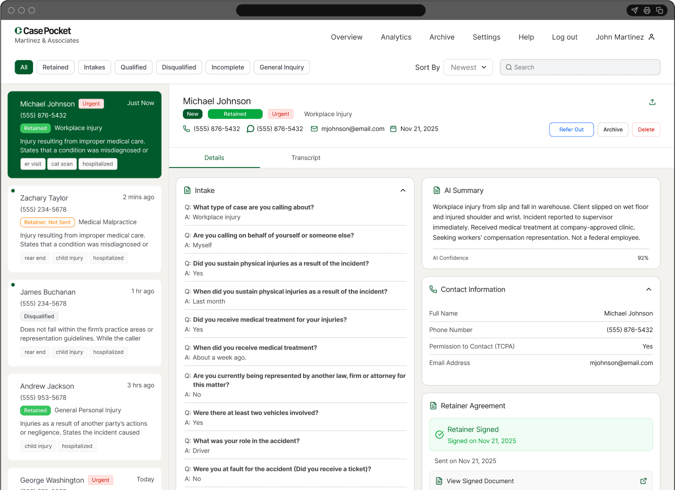Click the copy icon in title bar

[x=659, y=10]
